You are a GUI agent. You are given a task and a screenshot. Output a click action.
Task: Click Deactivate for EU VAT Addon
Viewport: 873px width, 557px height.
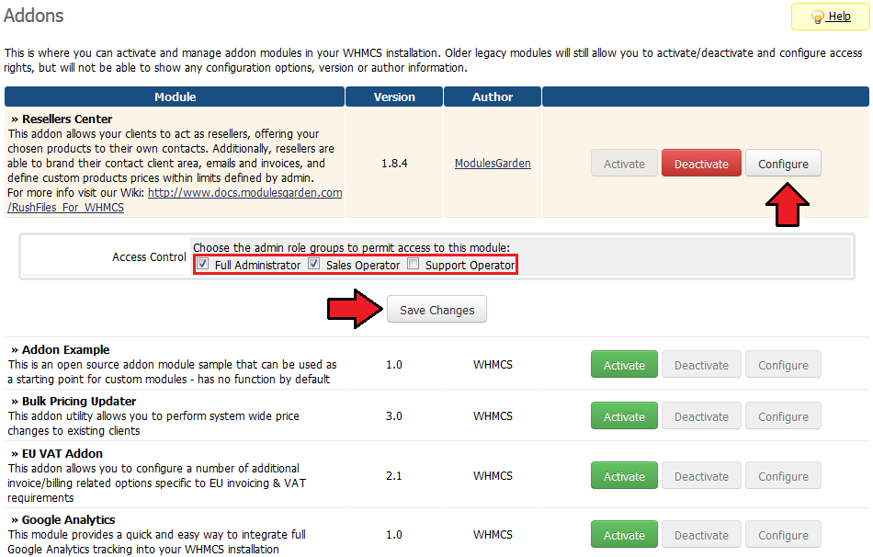tap(701, 476)
